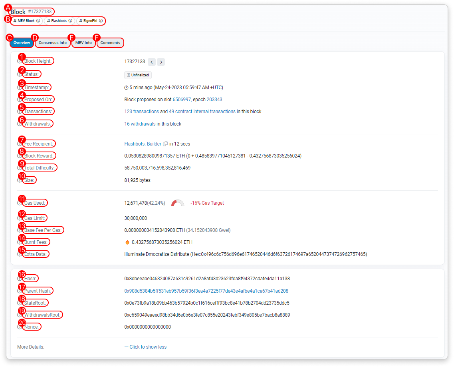
Task: Open the Parent Hash link
Action: pyautogui.click(x=206, y=291)
